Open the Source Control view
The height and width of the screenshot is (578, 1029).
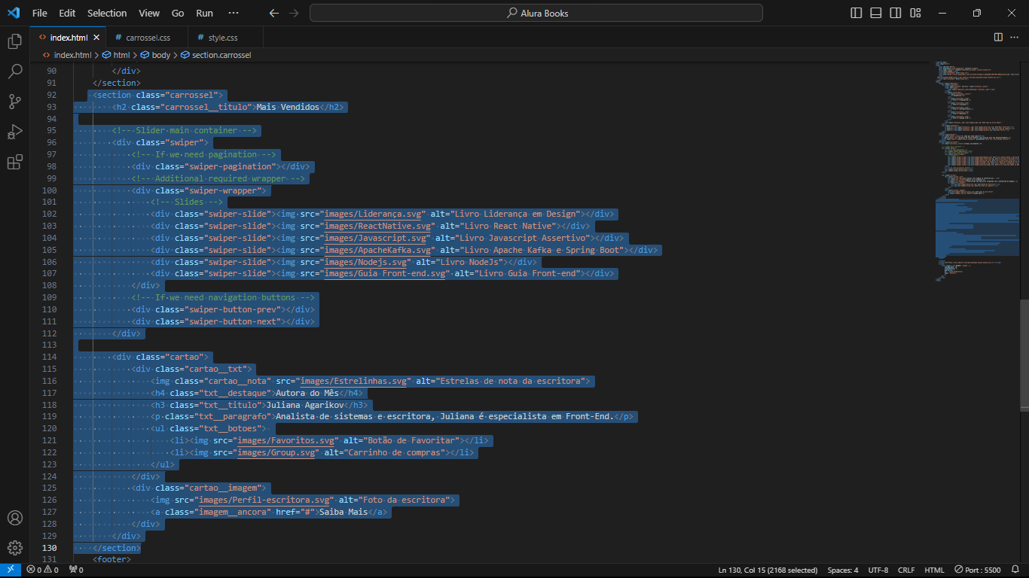click(x=15, y=102)
